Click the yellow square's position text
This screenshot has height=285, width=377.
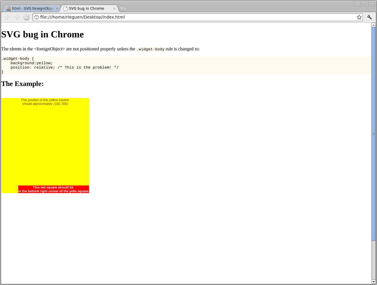(45, 102)
